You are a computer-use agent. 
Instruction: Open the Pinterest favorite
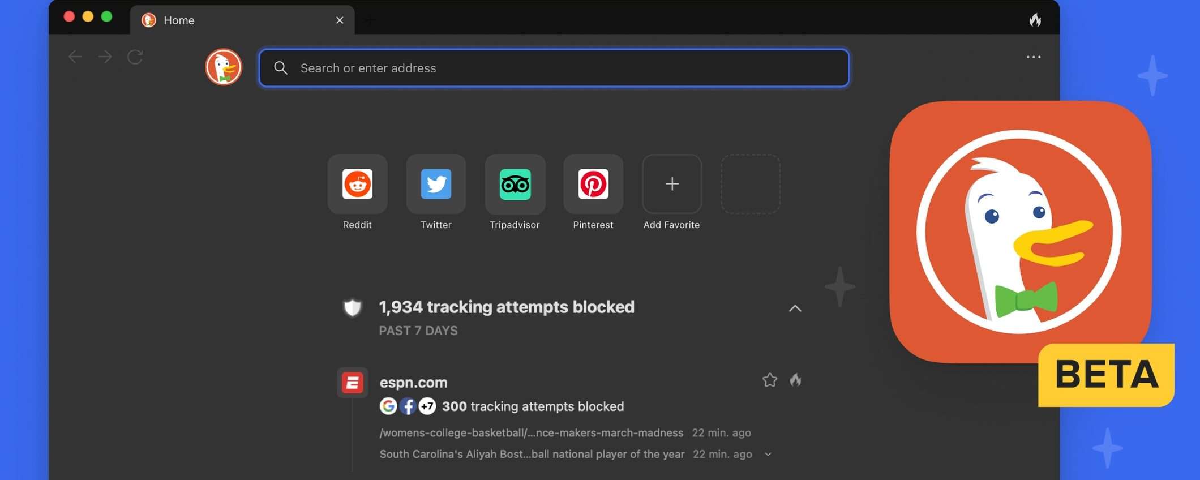tap(593, 184)
